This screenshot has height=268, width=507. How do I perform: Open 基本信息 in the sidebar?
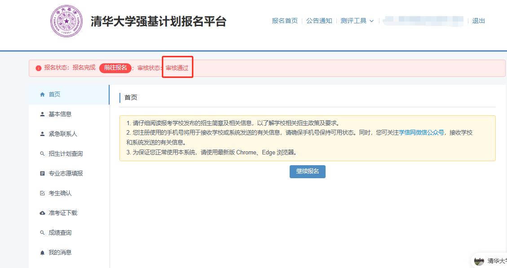(69, 114)
